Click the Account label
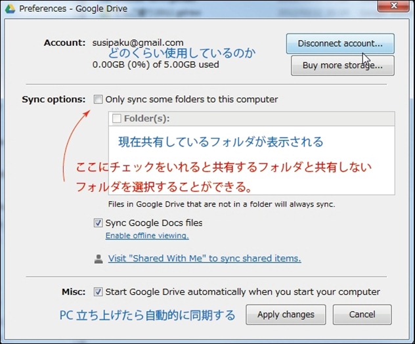Image resolution: width=415 pixels, height=344 pixels. (x=64, y=43)
